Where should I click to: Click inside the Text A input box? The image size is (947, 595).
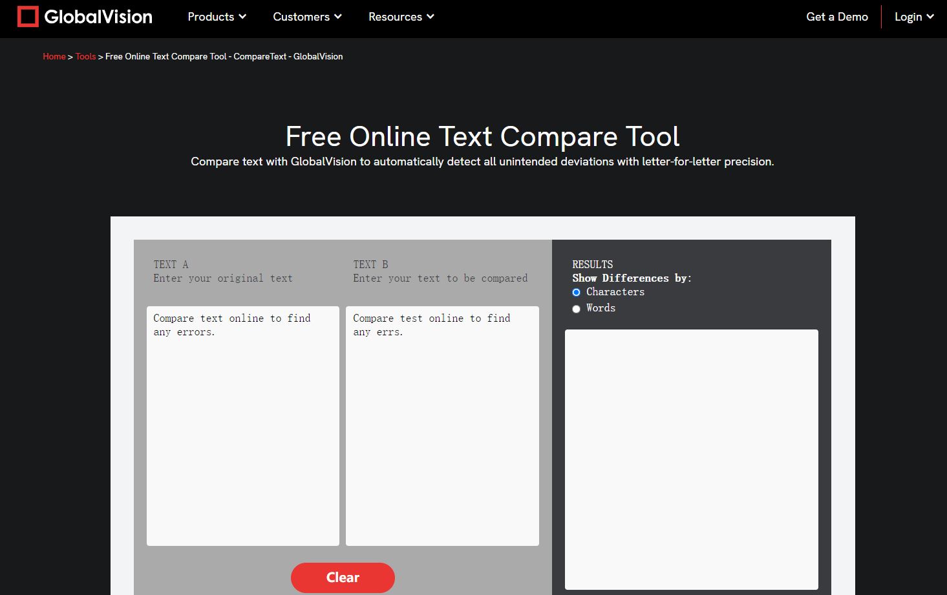[x=243, y=426]
